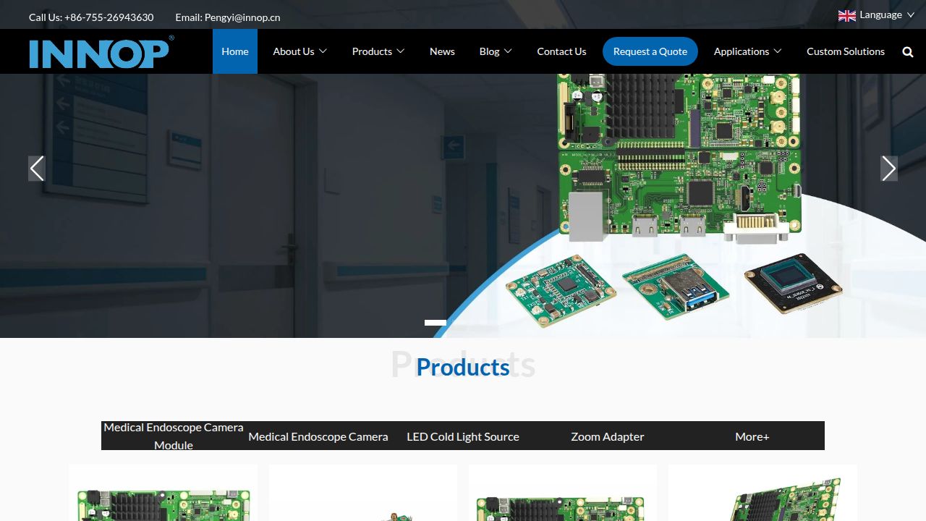This screenshot has height=521, width=926.
Task: Click the email Pengyi@innop.cn link
Action: pyautogui.click(x=242, y=17)
